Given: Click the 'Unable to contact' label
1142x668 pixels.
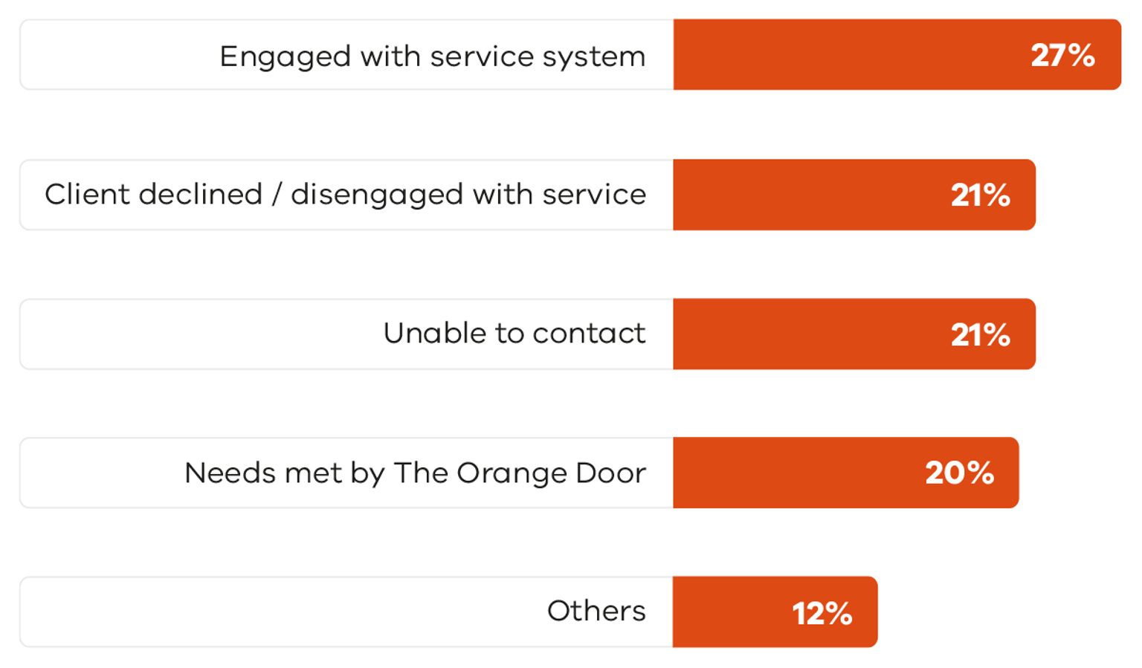Looking at the screenshot, I should tap(514, 334).
